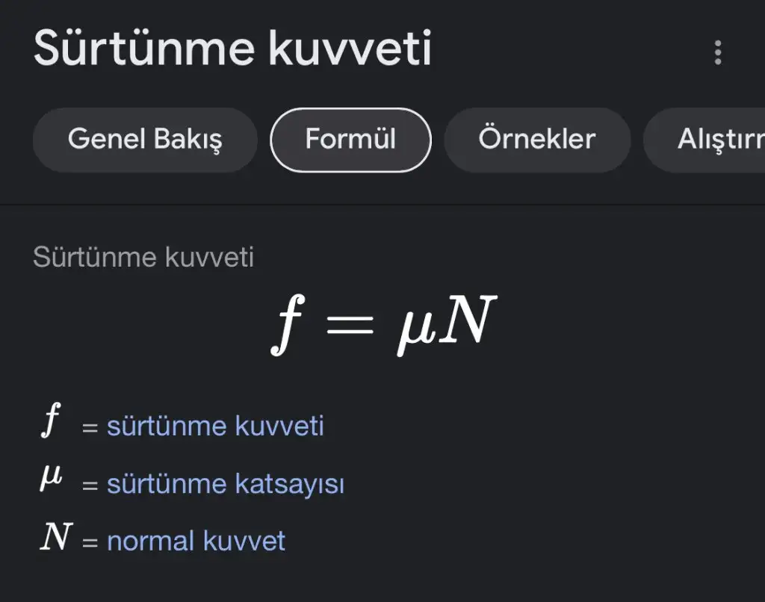Open the sürtünme katsayısı link
765x602 pixels.
click(x=226, y=484)
